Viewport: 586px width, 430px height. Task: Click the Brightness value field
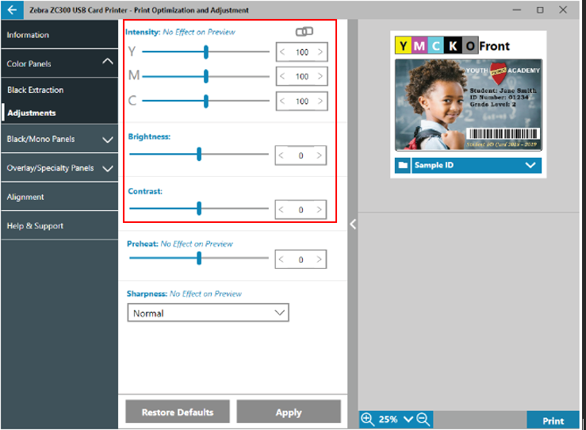point(301,155)
